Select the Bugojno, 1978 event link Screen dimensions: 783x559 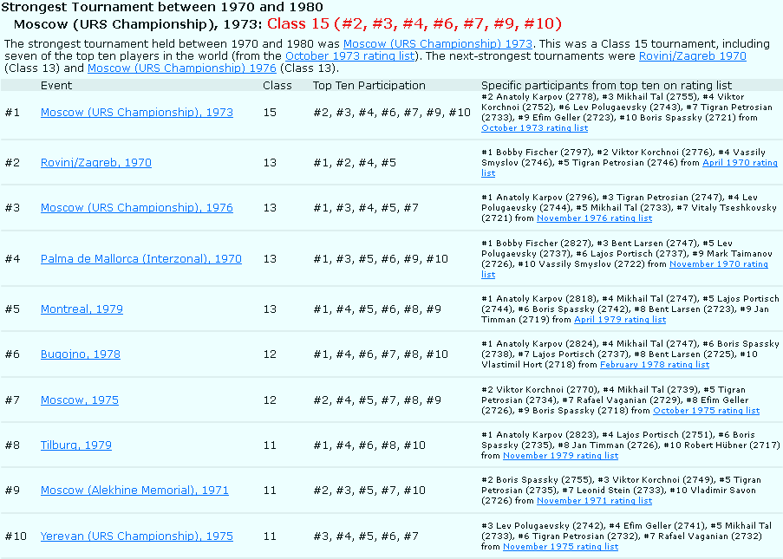80,354
